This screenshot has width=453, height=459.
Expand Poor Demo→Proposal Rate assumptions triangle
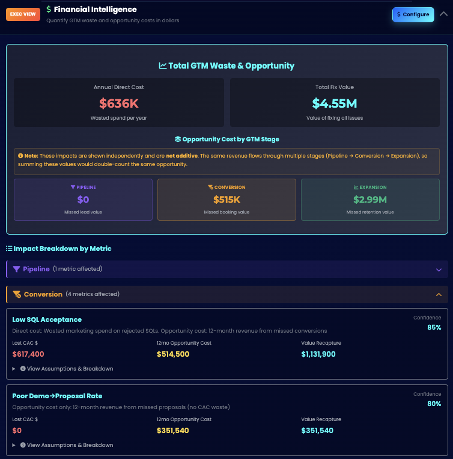(14, 445)
